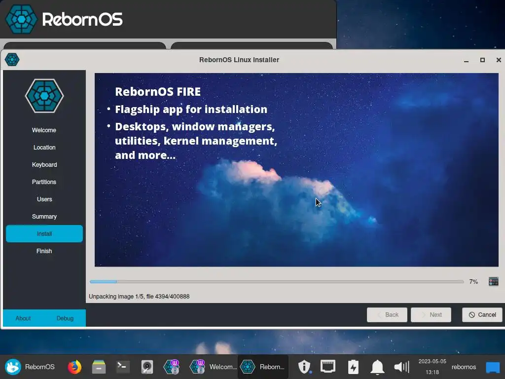Click the date and time clock
505x379 pixels.
tap(432, 367)
